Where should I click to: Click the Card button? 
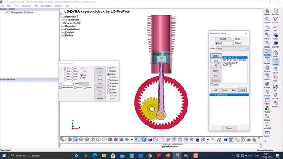click(242, 90)
